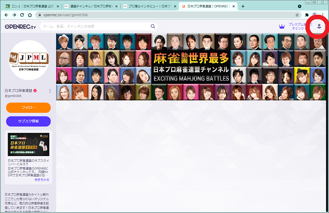Go to browser home page icon

pos(30,15)
